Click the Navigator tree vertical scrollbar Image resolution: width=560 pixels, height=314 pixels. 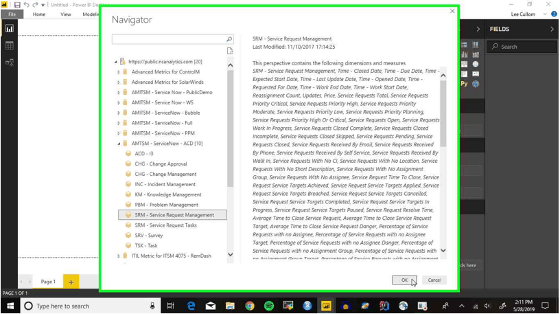[x=231, y=128]
